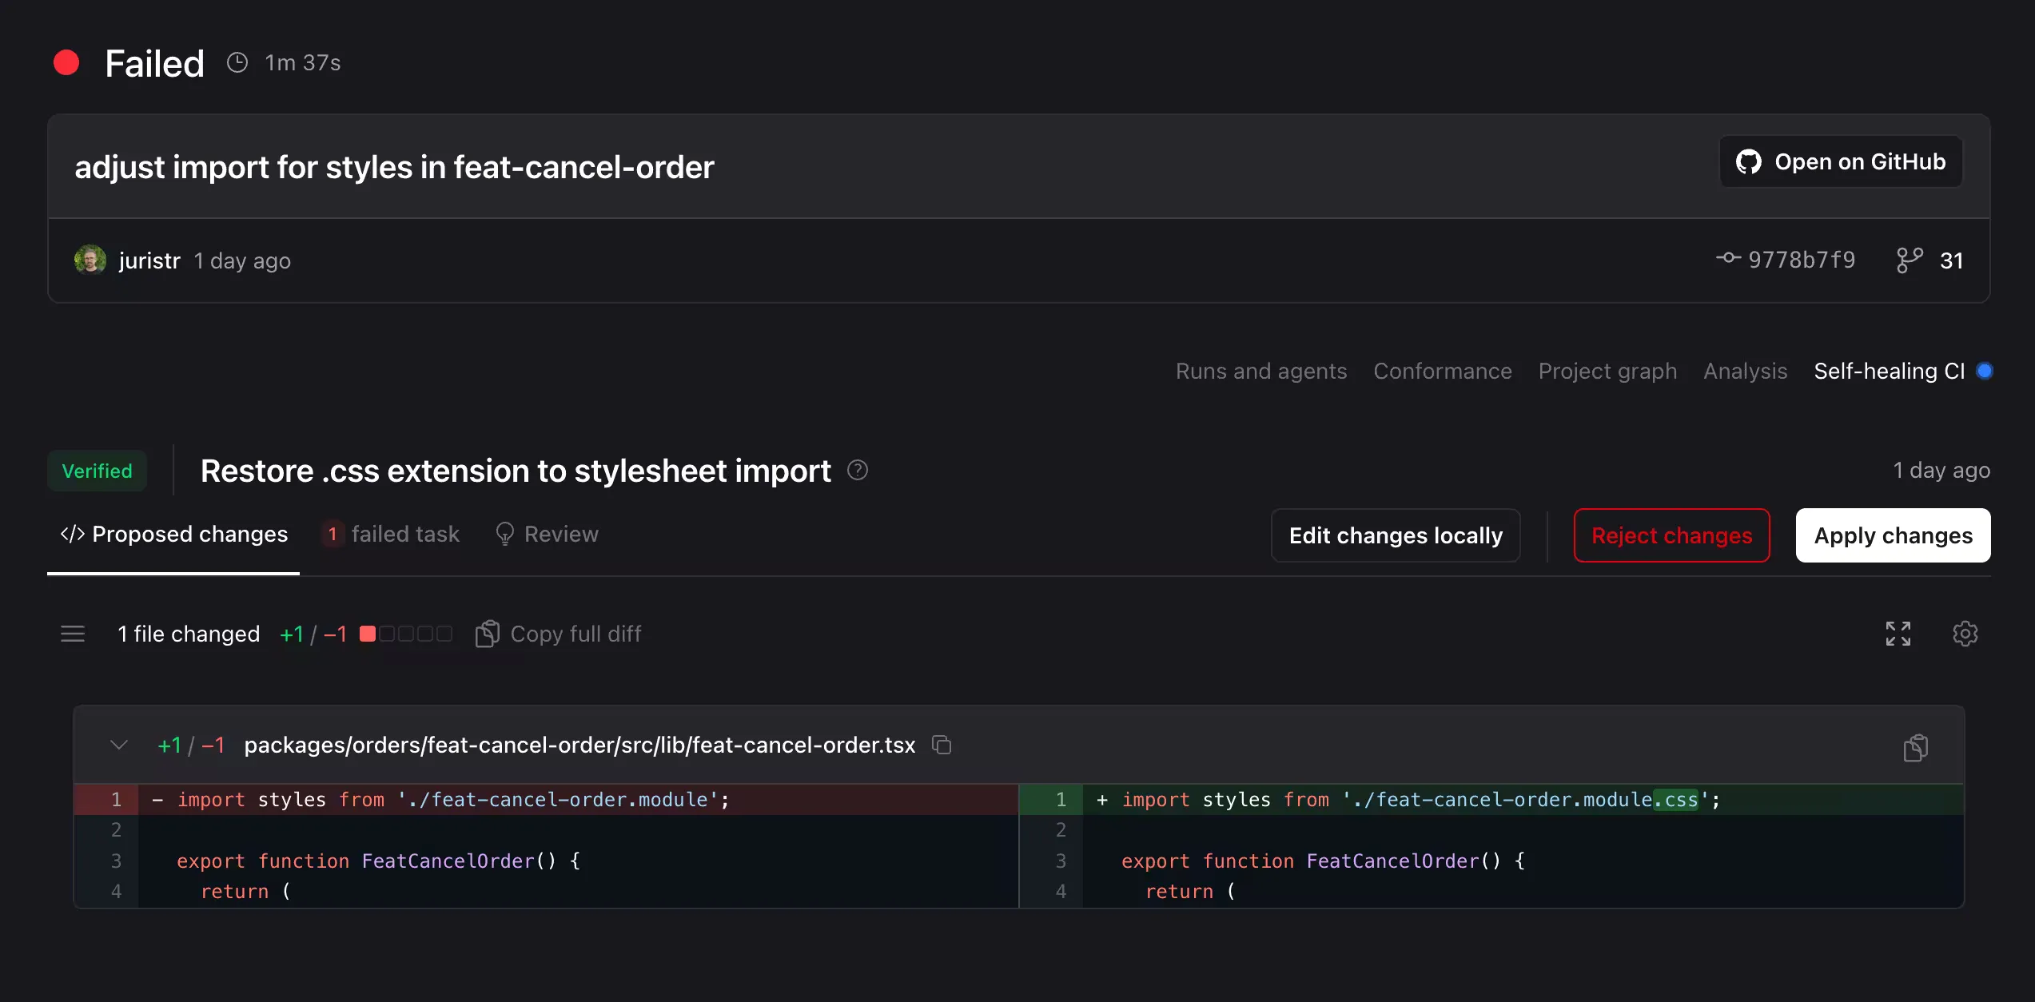Click the commit icon beside 9778b7f9

[1728, 259]
